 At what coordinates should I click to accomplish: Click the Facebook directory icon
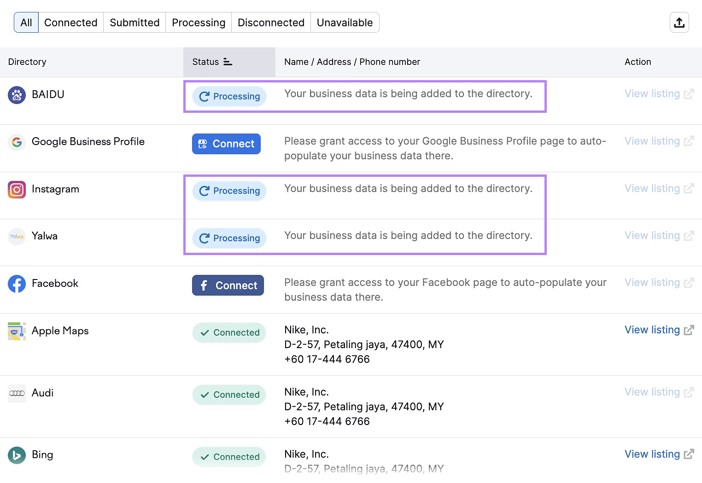(17, 284)
